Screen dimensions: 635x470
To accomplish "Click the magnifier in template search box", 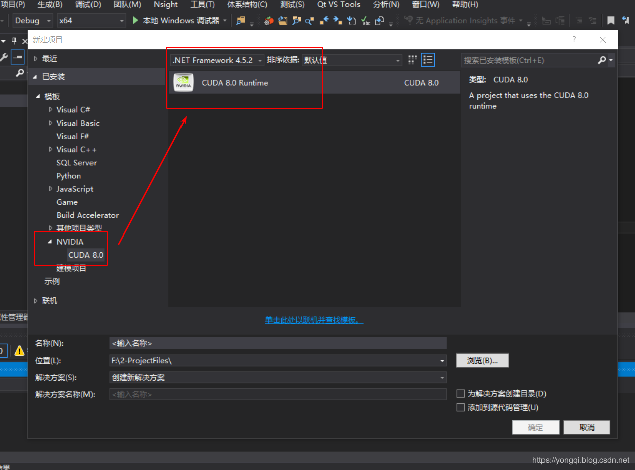I will tap(602, 60).
